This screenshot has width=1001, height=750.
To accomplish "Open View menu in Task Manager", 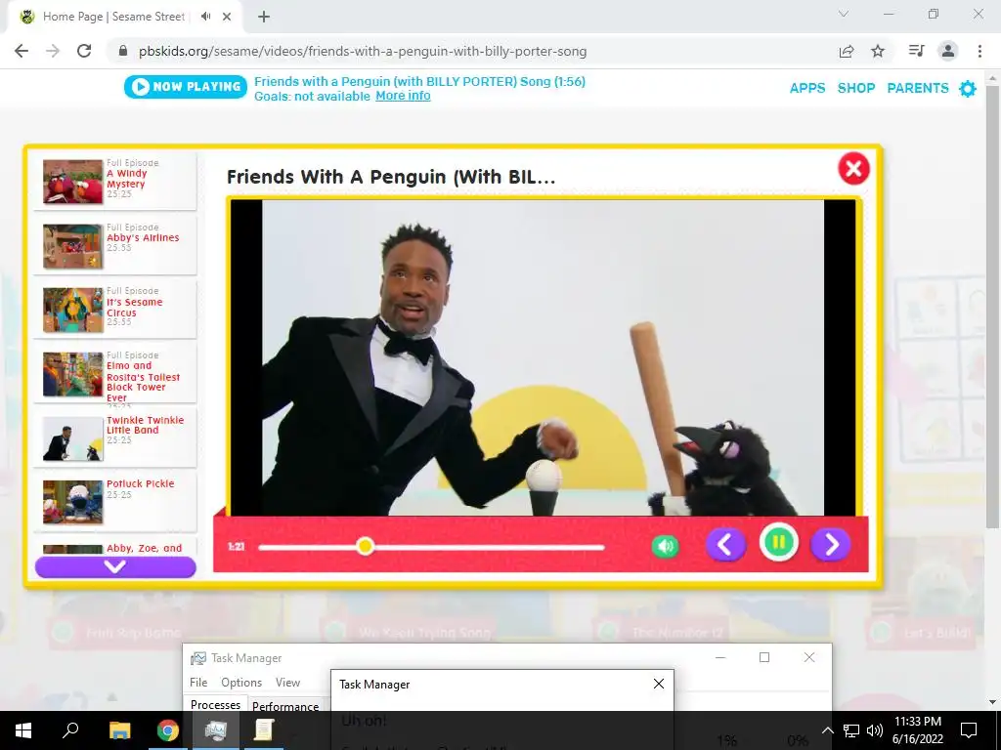I will 288,683.
